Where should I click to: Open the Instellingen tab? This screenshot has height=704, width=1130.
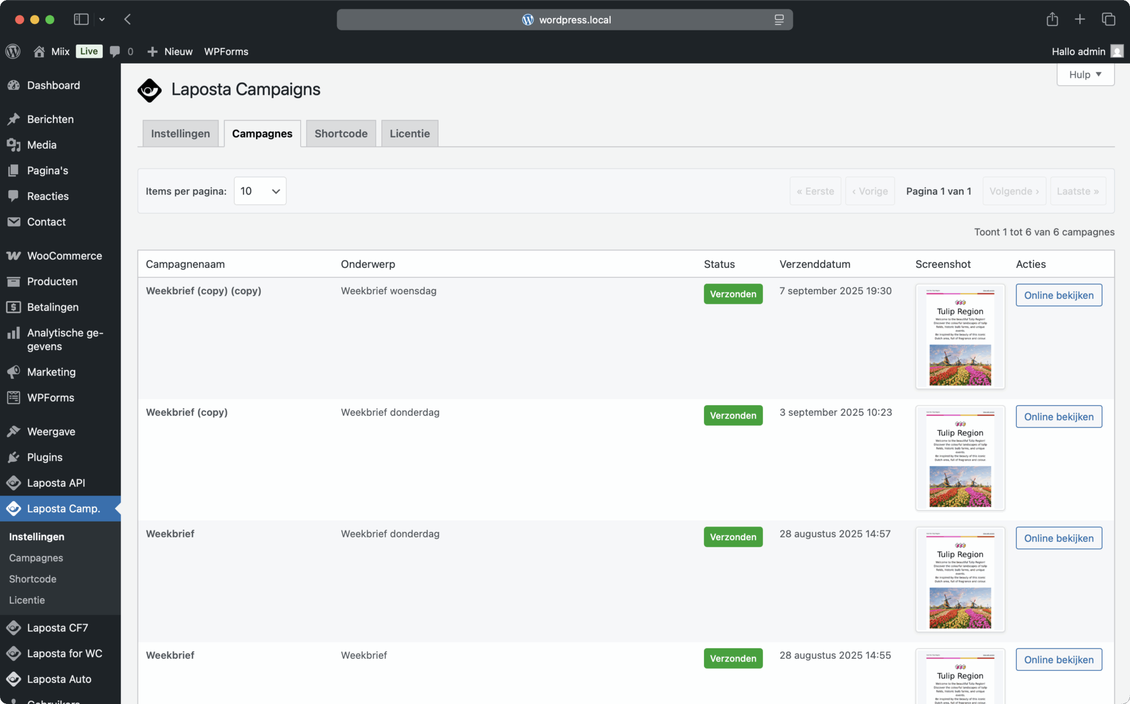click(x=180, y=133)
